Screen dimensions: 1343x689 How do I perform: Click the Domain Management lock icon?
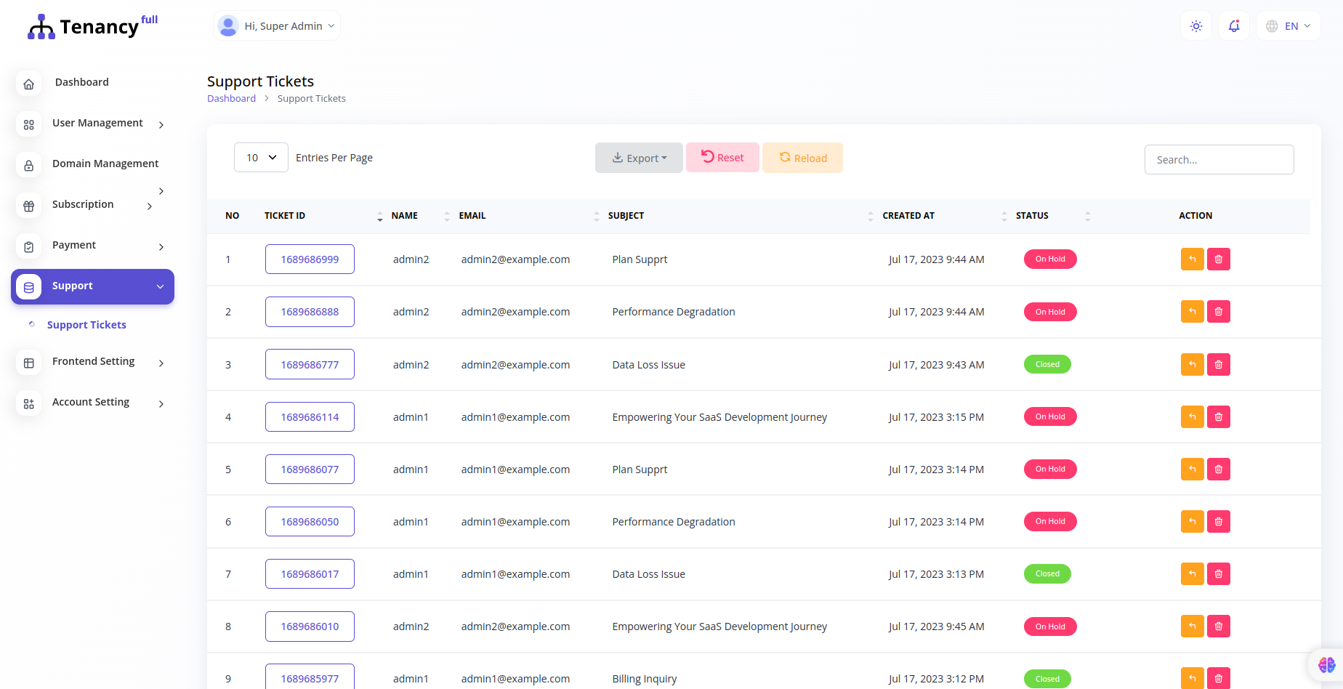pyautogui.click(x=29, y=165)
